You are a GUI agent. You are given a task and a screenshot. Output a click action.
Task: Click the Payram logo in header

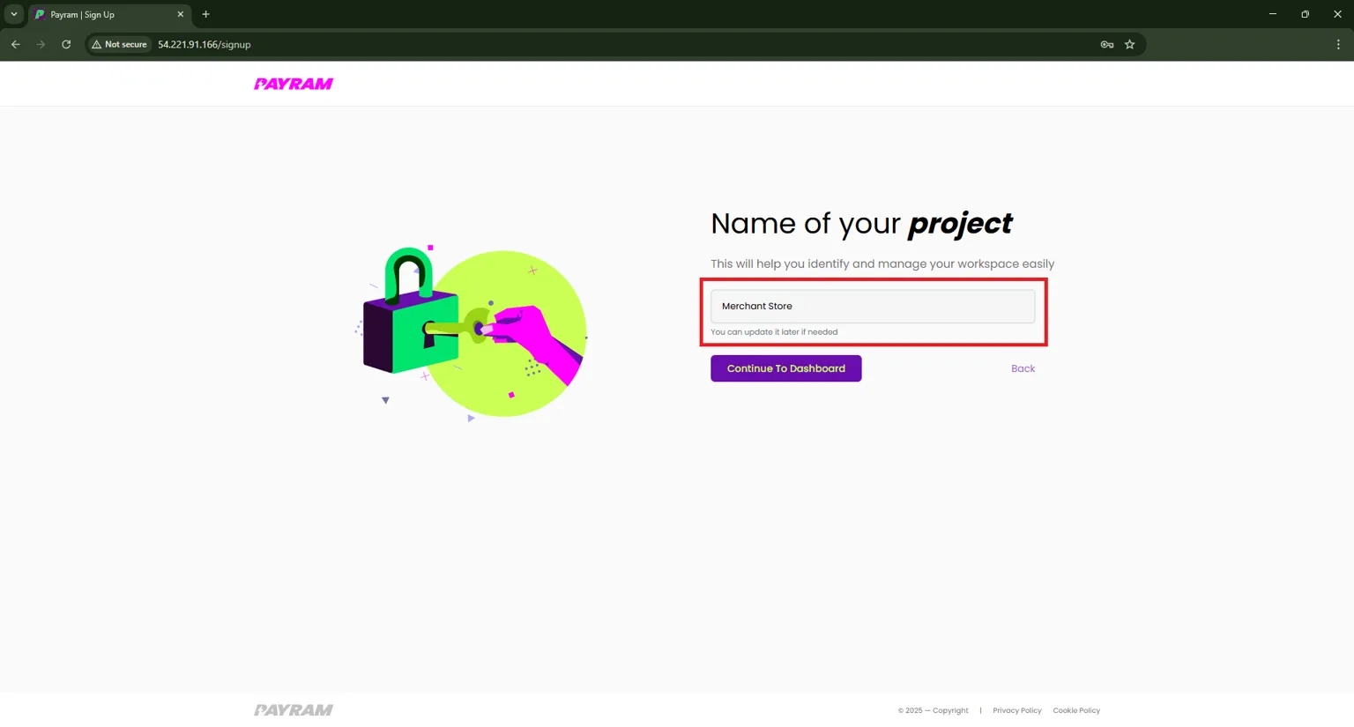pyautogui.click(x=294, y=84)
